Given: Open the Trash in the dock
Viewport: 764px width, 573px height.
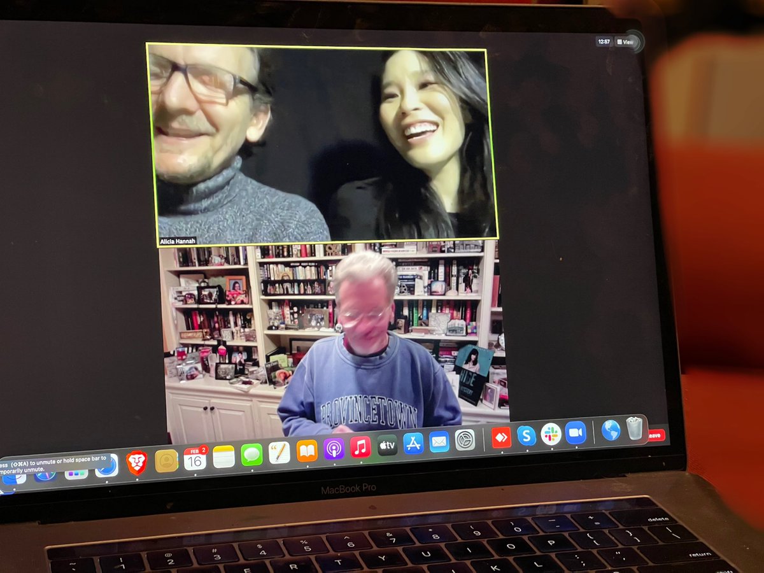Looking at the screenshot, I should click(x=634, y=428).
